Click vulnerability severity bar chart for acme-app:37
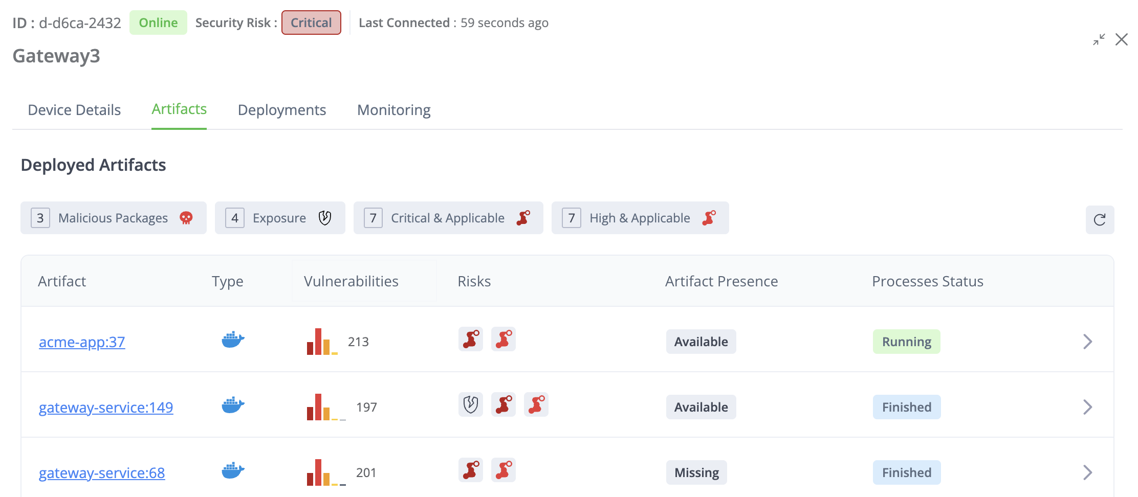Viewport: 1138px width, 497px height. pyautogui.click(x=322, y=342)
